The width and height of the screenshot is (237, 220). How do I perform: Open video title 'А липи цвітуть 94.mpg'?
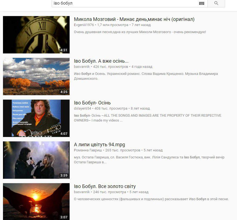coord(99,145)
